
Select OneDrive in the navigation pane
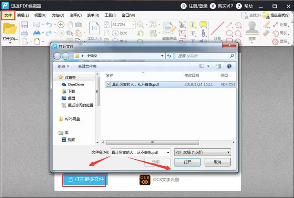(73, 84)
